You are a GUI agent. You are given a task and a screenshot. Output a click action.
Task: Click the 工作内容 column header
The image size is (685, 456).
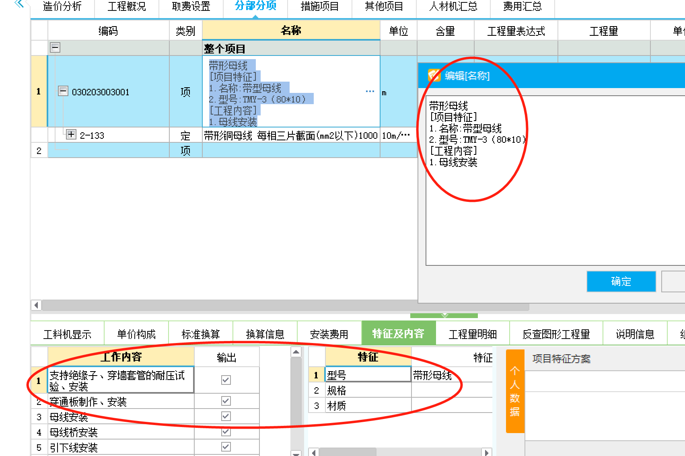pyautogui.click(x=121, y=357)
